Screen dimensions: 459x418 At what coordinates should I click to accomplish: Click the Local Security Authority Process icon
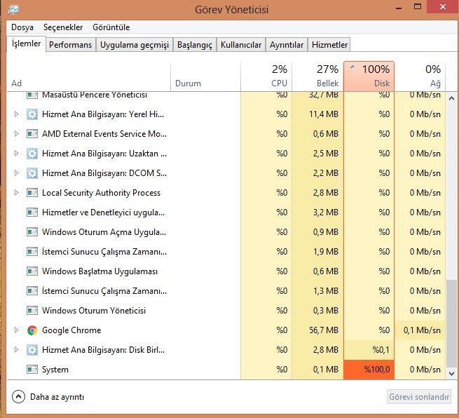(x=32, y=193)
